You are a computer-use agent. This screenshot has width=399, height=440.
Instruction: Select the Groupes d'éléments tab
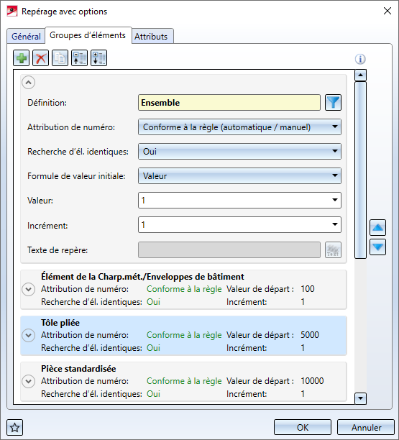(88, 35)
